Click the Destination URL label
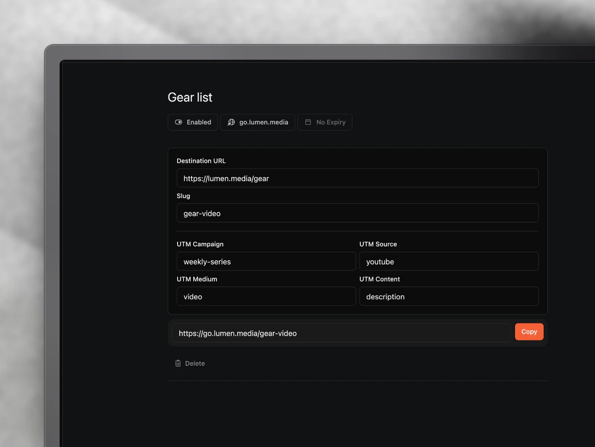 click(x=201, y=161)
